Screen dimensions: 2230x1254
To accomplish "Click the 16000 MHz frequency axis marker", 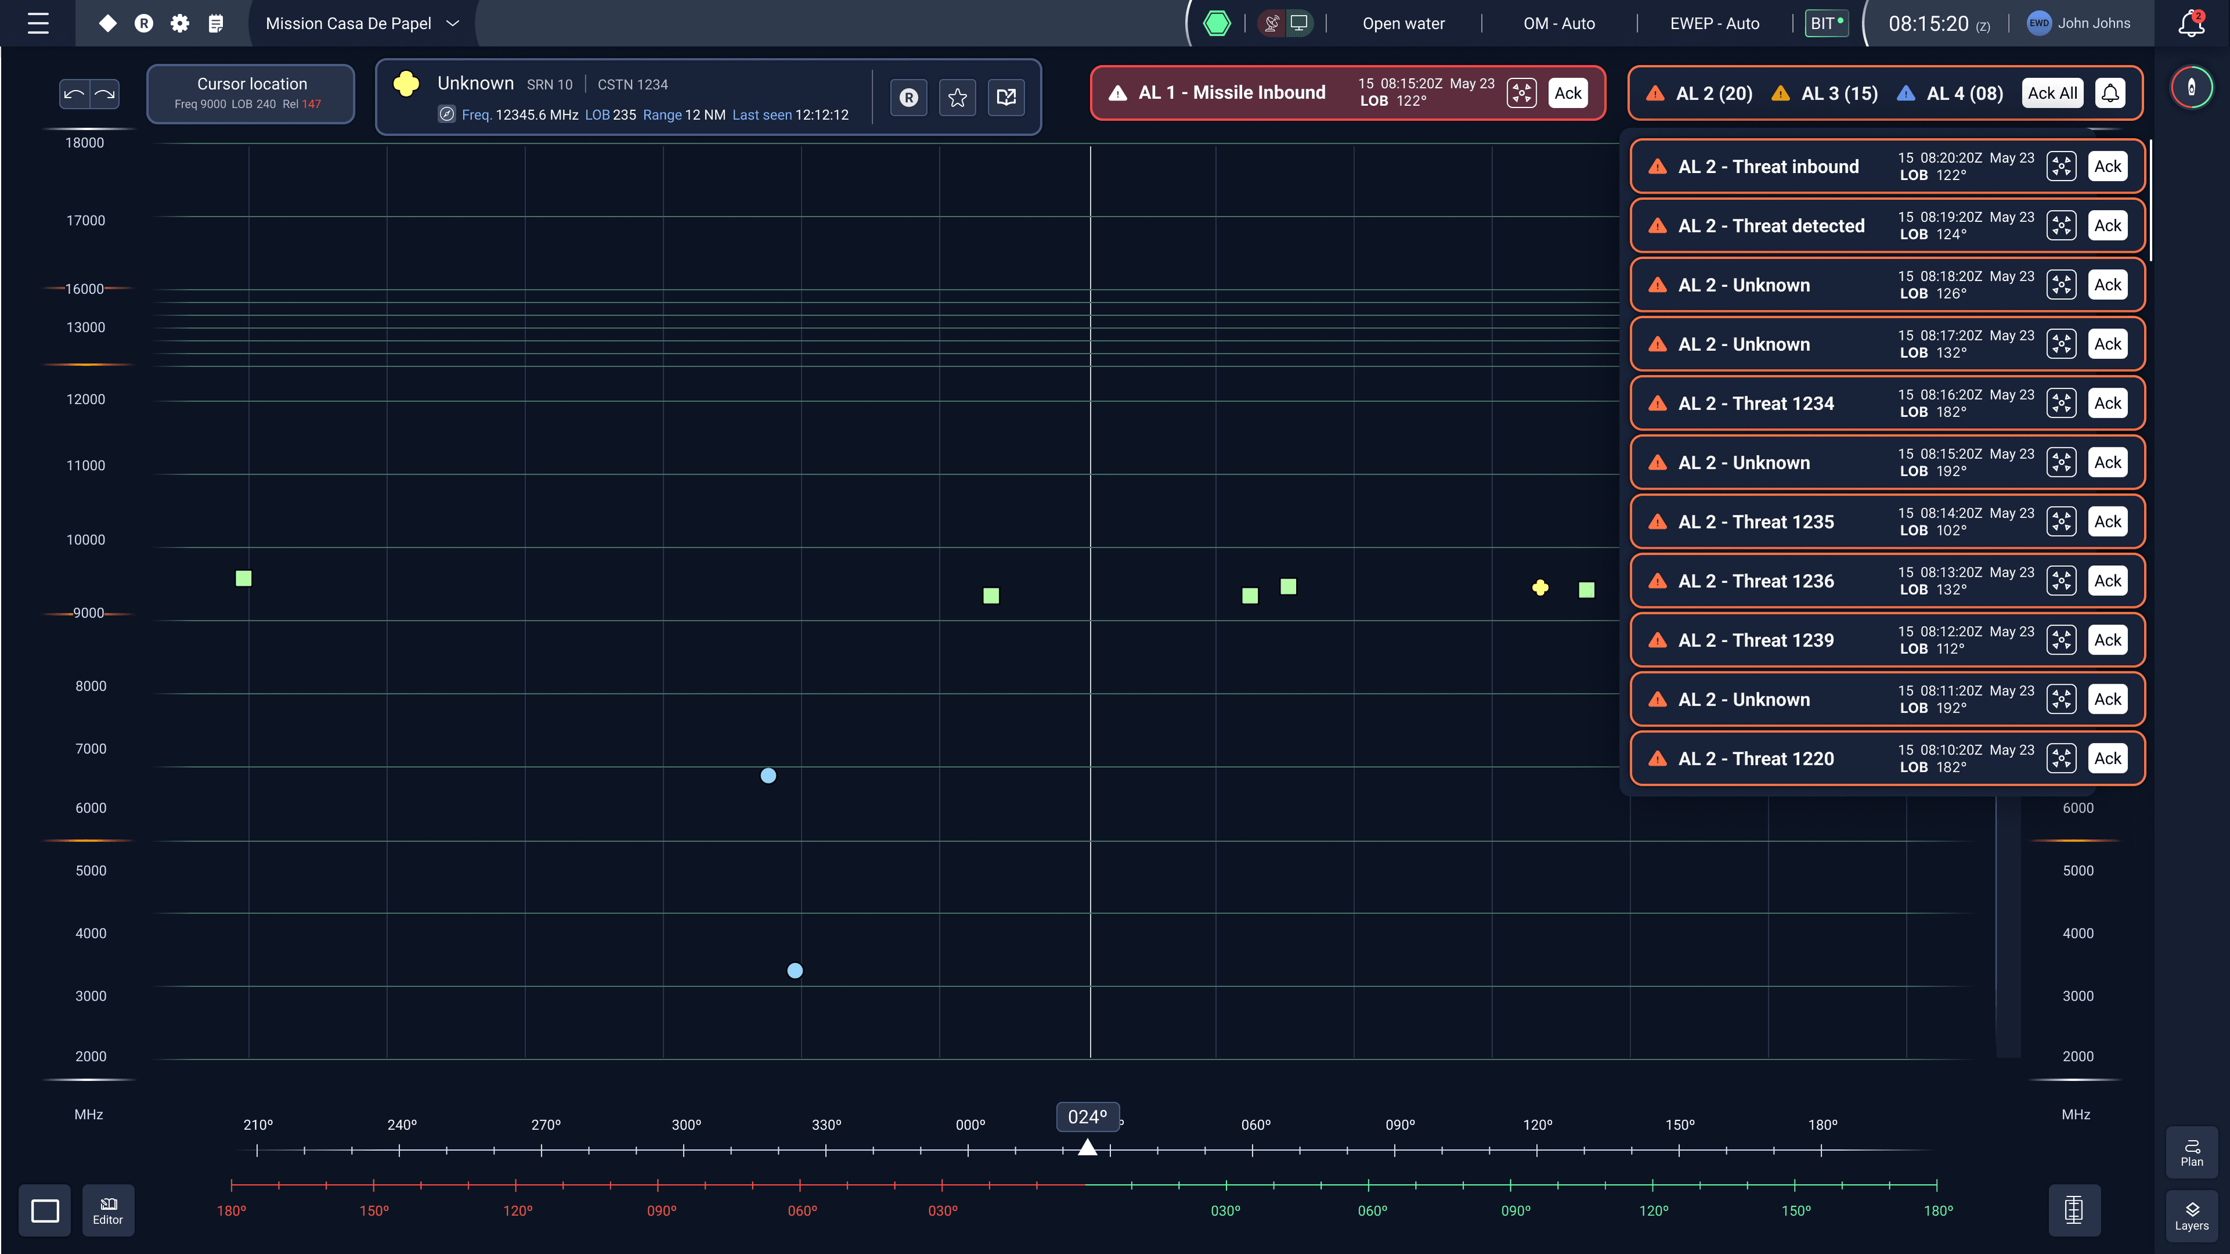I will pyautogui.click(x=85, y=289).
